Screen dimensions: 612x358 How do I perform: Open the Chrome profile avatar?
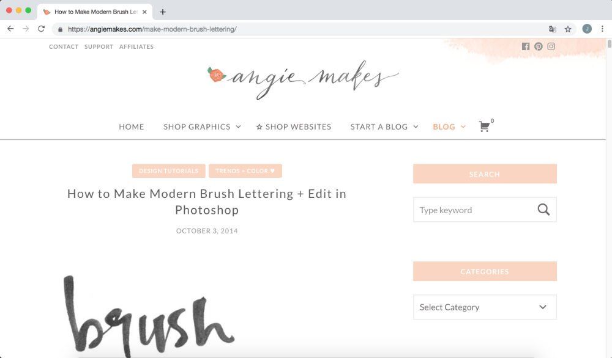click(587, 29)
